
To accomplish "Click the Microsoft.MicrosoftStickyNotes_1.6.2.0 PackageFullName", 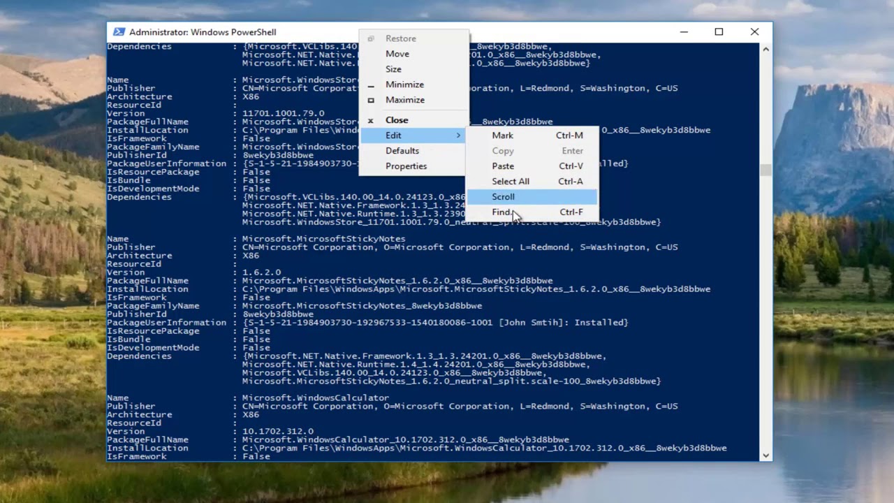I will [397, 281].
